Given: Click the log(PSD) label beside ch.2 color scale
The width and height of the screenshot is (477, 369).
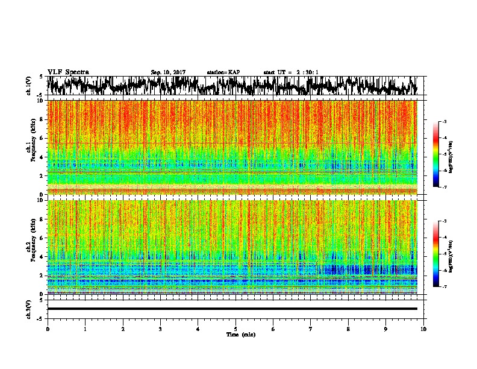Looking at the screenshot, I should click(451, 256).
